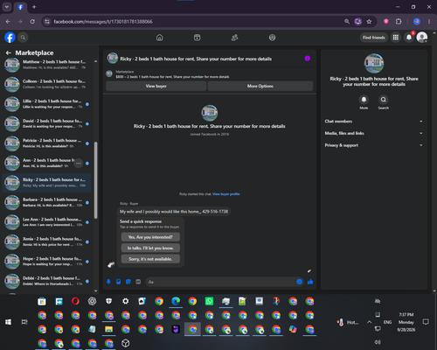Expand the Chat members section
The width and height of the screenshot is (437, 350).
tap(374, 122)
